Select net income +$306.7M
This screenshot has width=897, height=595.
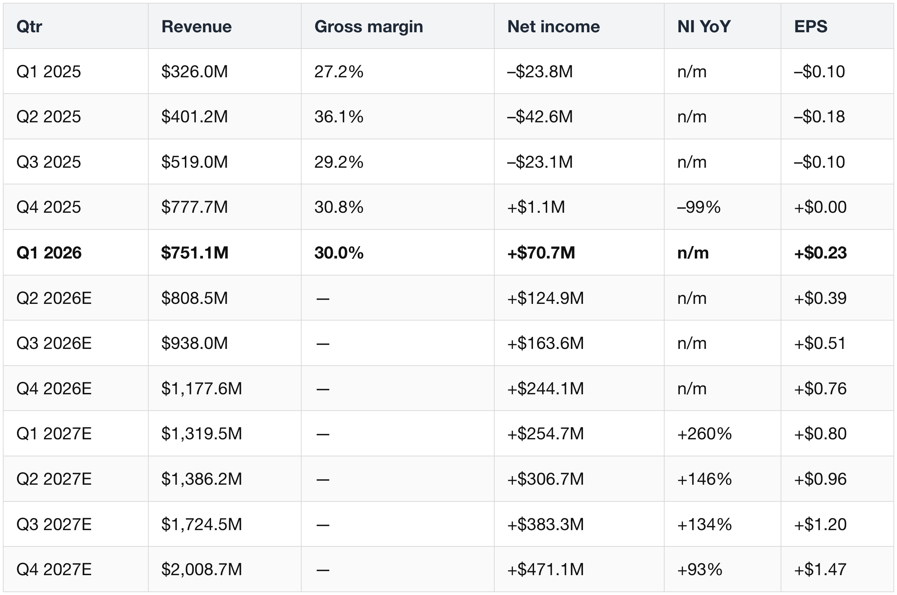click(x=545, y=479)
